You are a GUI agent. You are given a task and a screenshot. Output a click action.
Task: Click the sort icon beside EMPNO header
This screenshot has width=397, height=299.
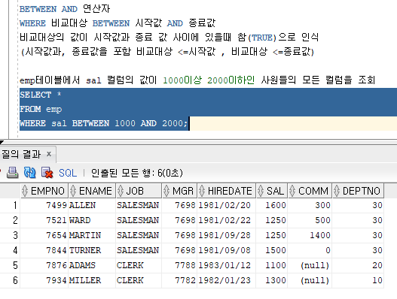tap(25, 191)
